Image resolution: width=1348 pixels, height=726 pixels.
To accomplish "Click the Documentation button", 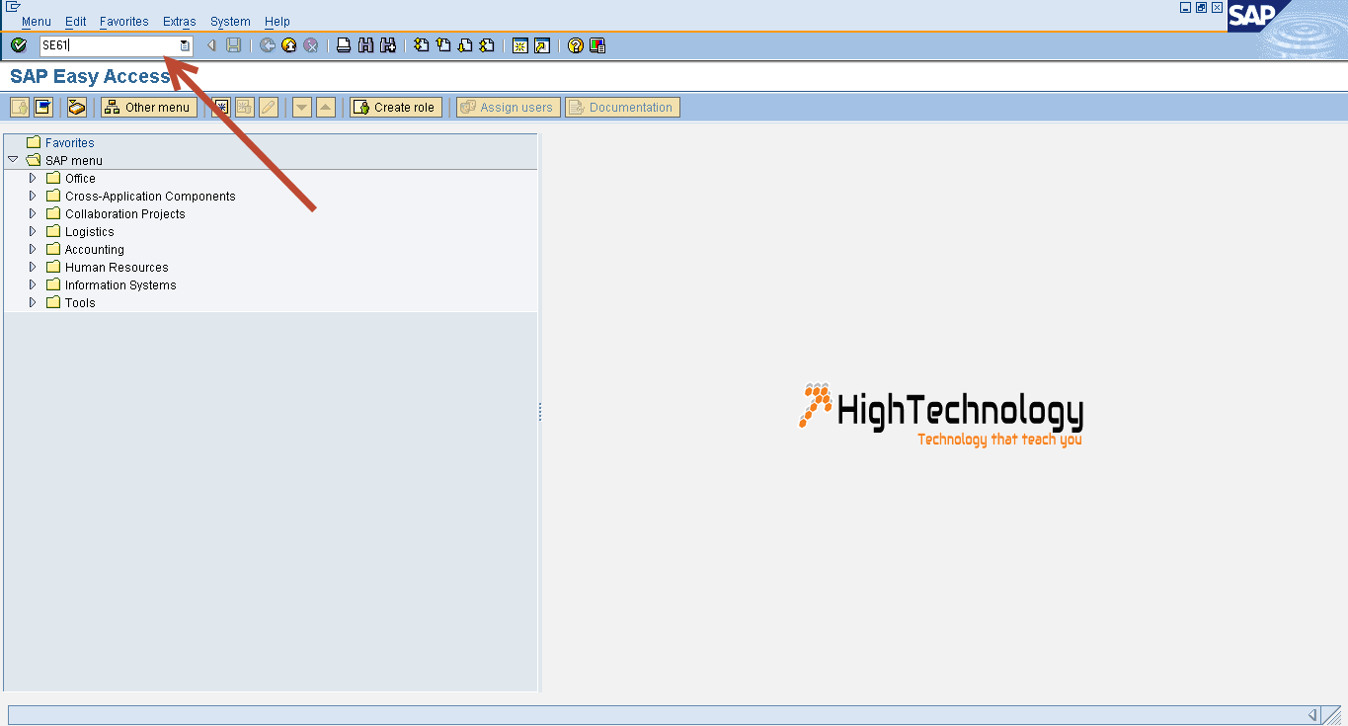I will point(622,107).
